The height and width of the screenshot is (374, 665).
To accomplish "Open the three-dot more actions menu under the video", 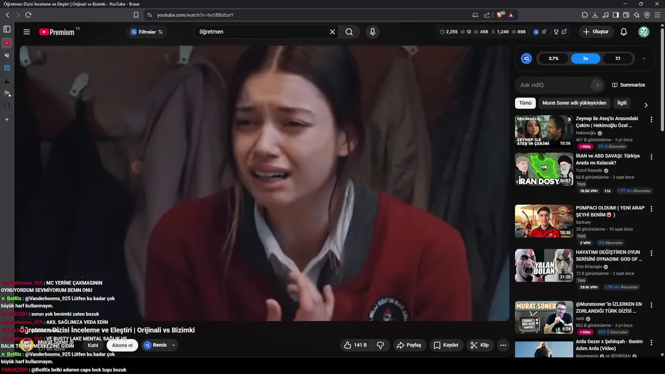I will [x=503, y=345].
